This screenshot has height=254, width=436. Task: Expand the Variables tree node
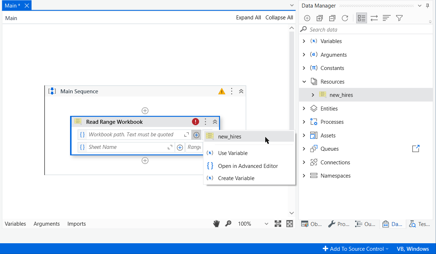coord(304,41)
